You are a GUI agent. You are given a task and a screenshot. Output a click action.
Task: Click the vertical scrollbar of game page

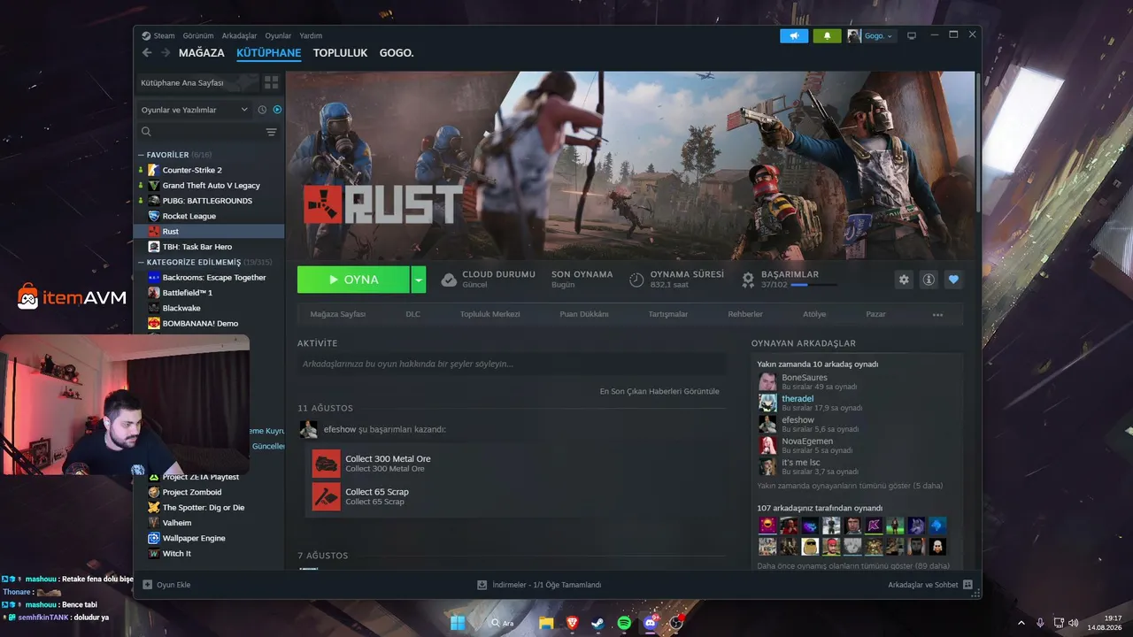click(x=977, y=142)
